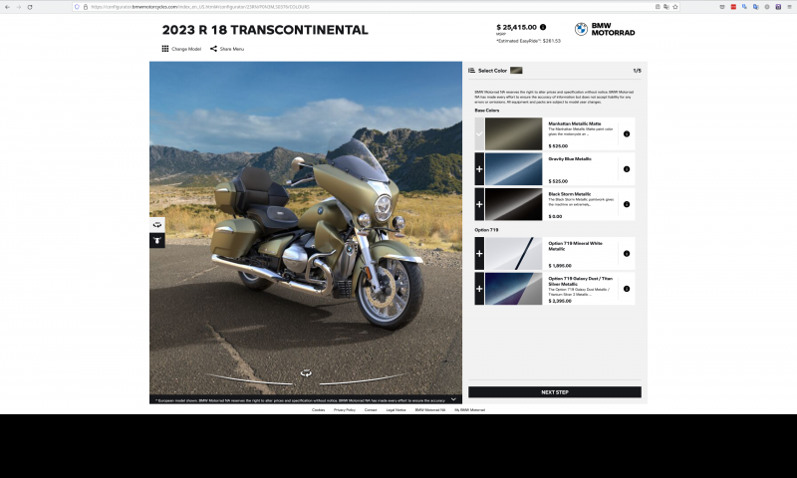Open the browser hamburger menu
Viewport: 797px width, 478px height.
(789, 7)
